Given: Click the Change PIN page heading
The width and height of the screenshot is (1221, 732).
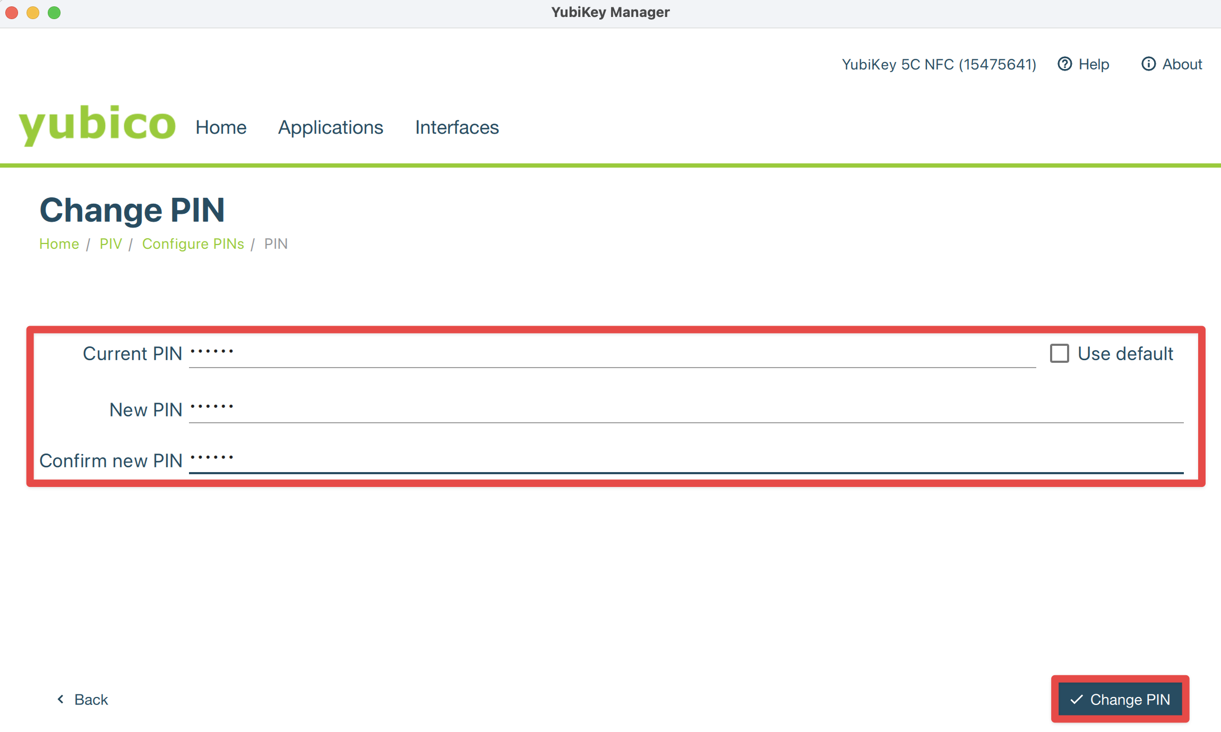Looking at the screenshot, I should (132, 210).
